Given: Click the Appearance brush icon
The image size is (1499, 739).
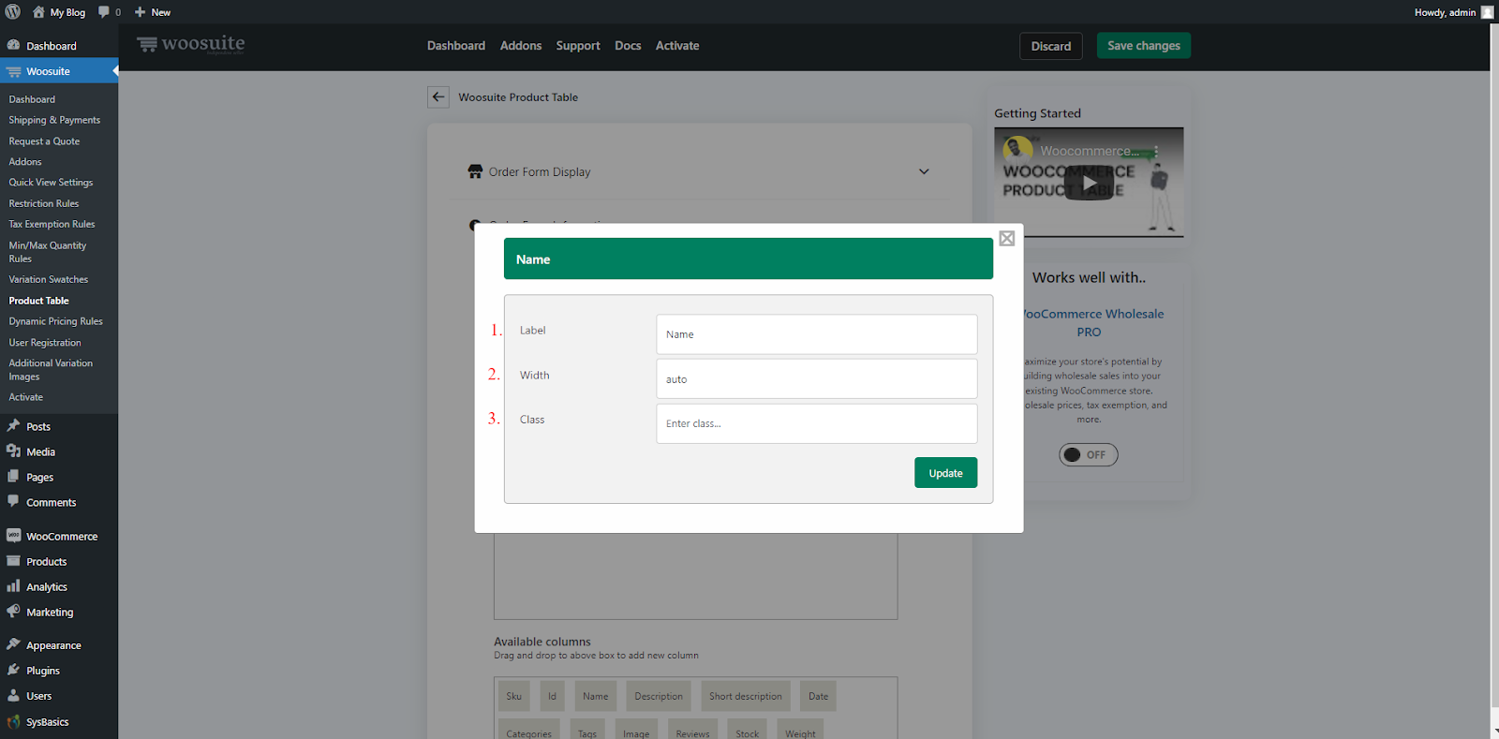Looking at the screenshot, I should (x=13, y=644).
